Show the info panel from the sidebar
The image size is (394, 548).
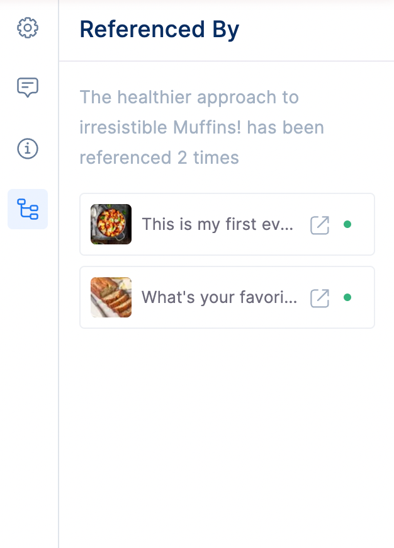[x=28, y=149]
